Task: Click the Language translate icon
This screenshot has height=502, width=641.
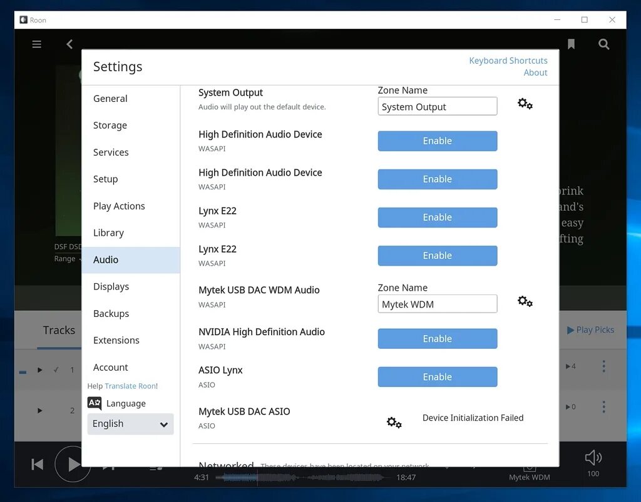Action: pyautogui.click(x=95, y=403)
